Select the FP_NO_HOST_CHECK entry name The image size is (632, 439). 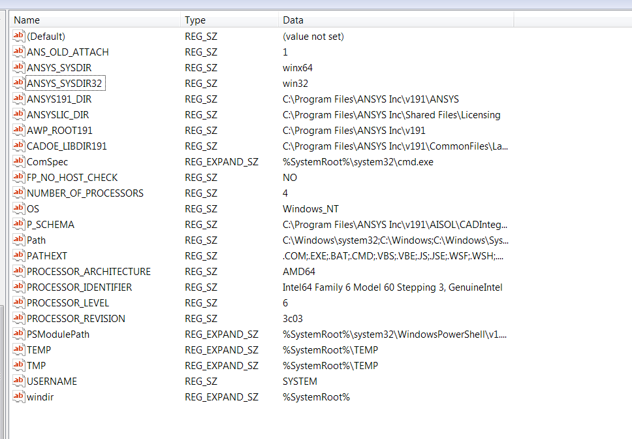click(72, 178)
